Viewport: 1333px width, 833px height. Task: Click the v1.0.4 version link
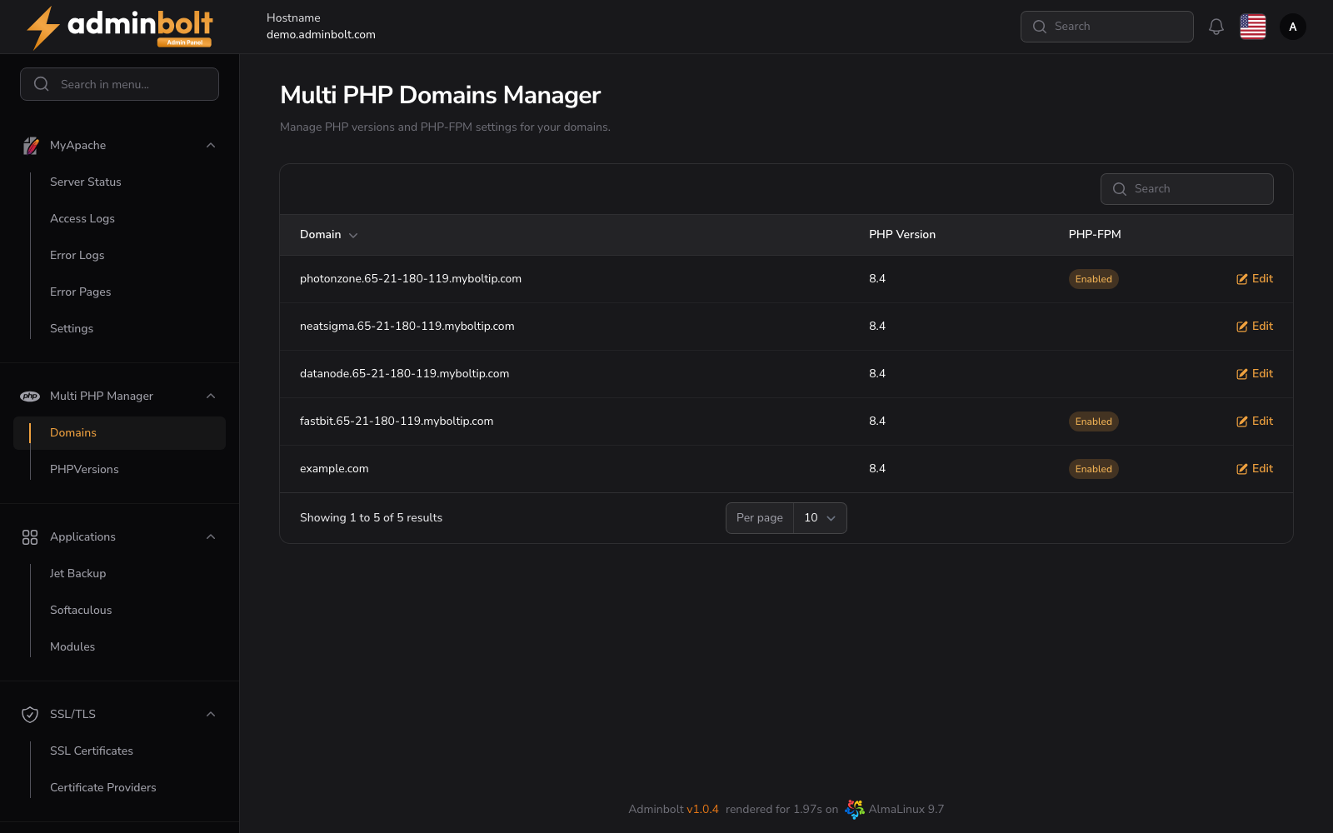(702, 809)
